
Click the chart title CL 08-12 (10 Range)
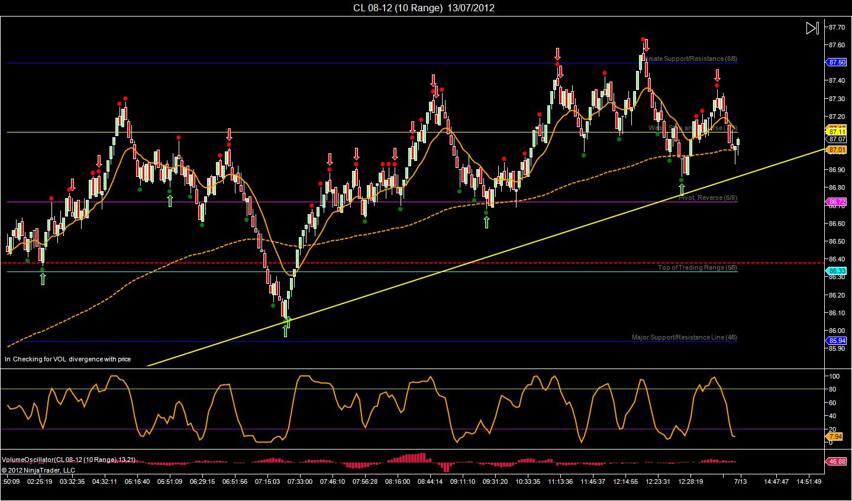[398, 8]
